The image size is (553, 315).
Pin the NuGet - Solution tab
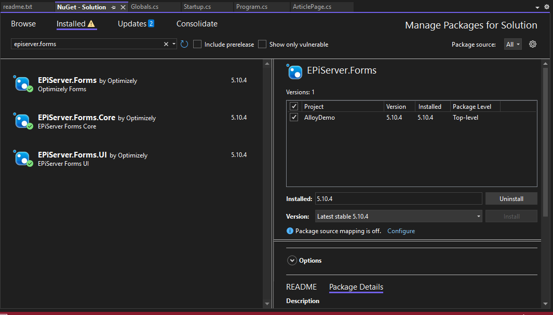(x=114, y=7)
